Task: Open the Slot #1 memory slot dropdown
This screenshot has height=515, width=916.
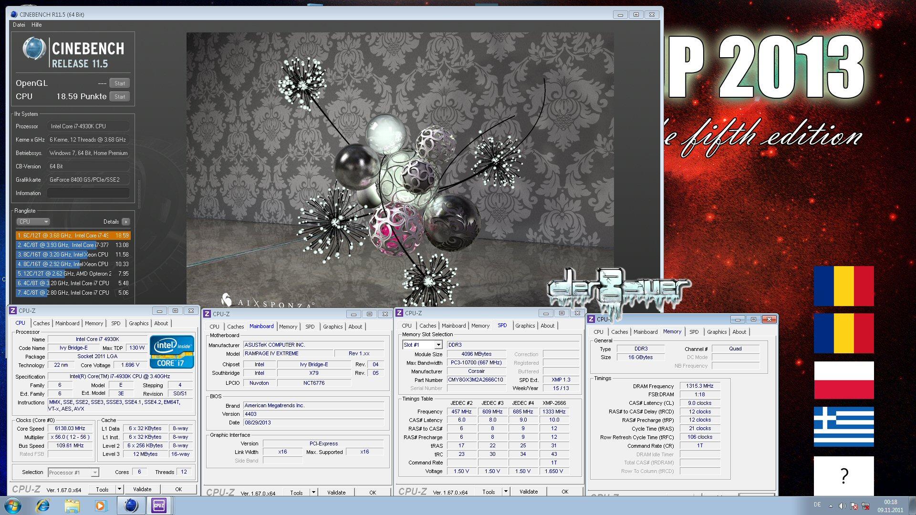Action: pos(422,345)
